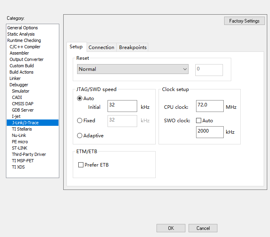Click the Initial speed kHz field

click(x=122, y=106)
